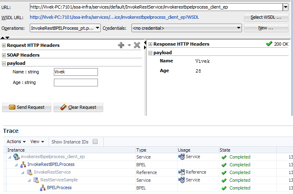Click the 200 OK green checkmark icon

point(269,44)
